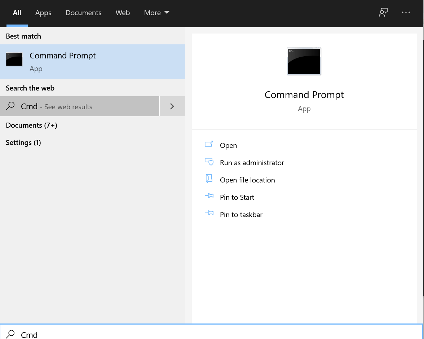Open the three-dot options menu
Viewport: 424px width, 339px height.
[406, 13]
